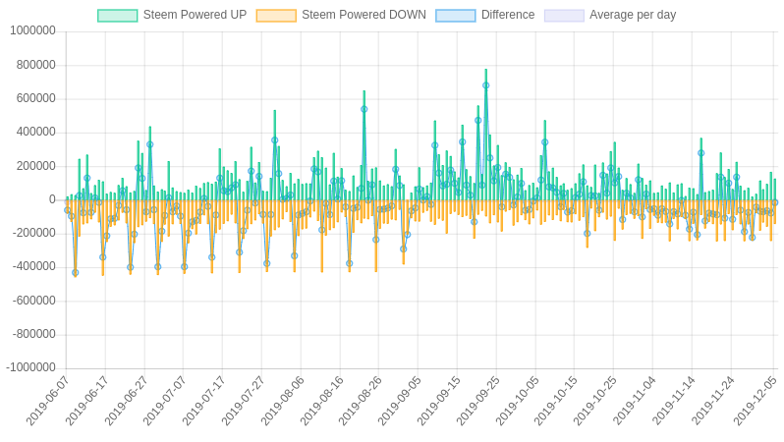Click the -1000000 y-axis label
Viewport: 784px width, 442px height.
pos(31,367)
